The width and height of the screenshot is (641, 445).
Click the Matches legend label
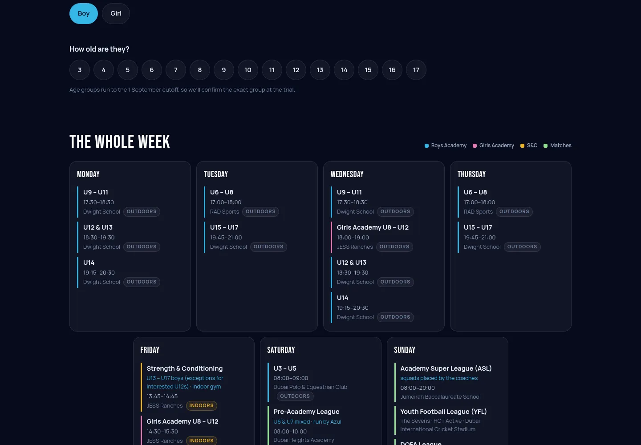(x=561, y=146)
